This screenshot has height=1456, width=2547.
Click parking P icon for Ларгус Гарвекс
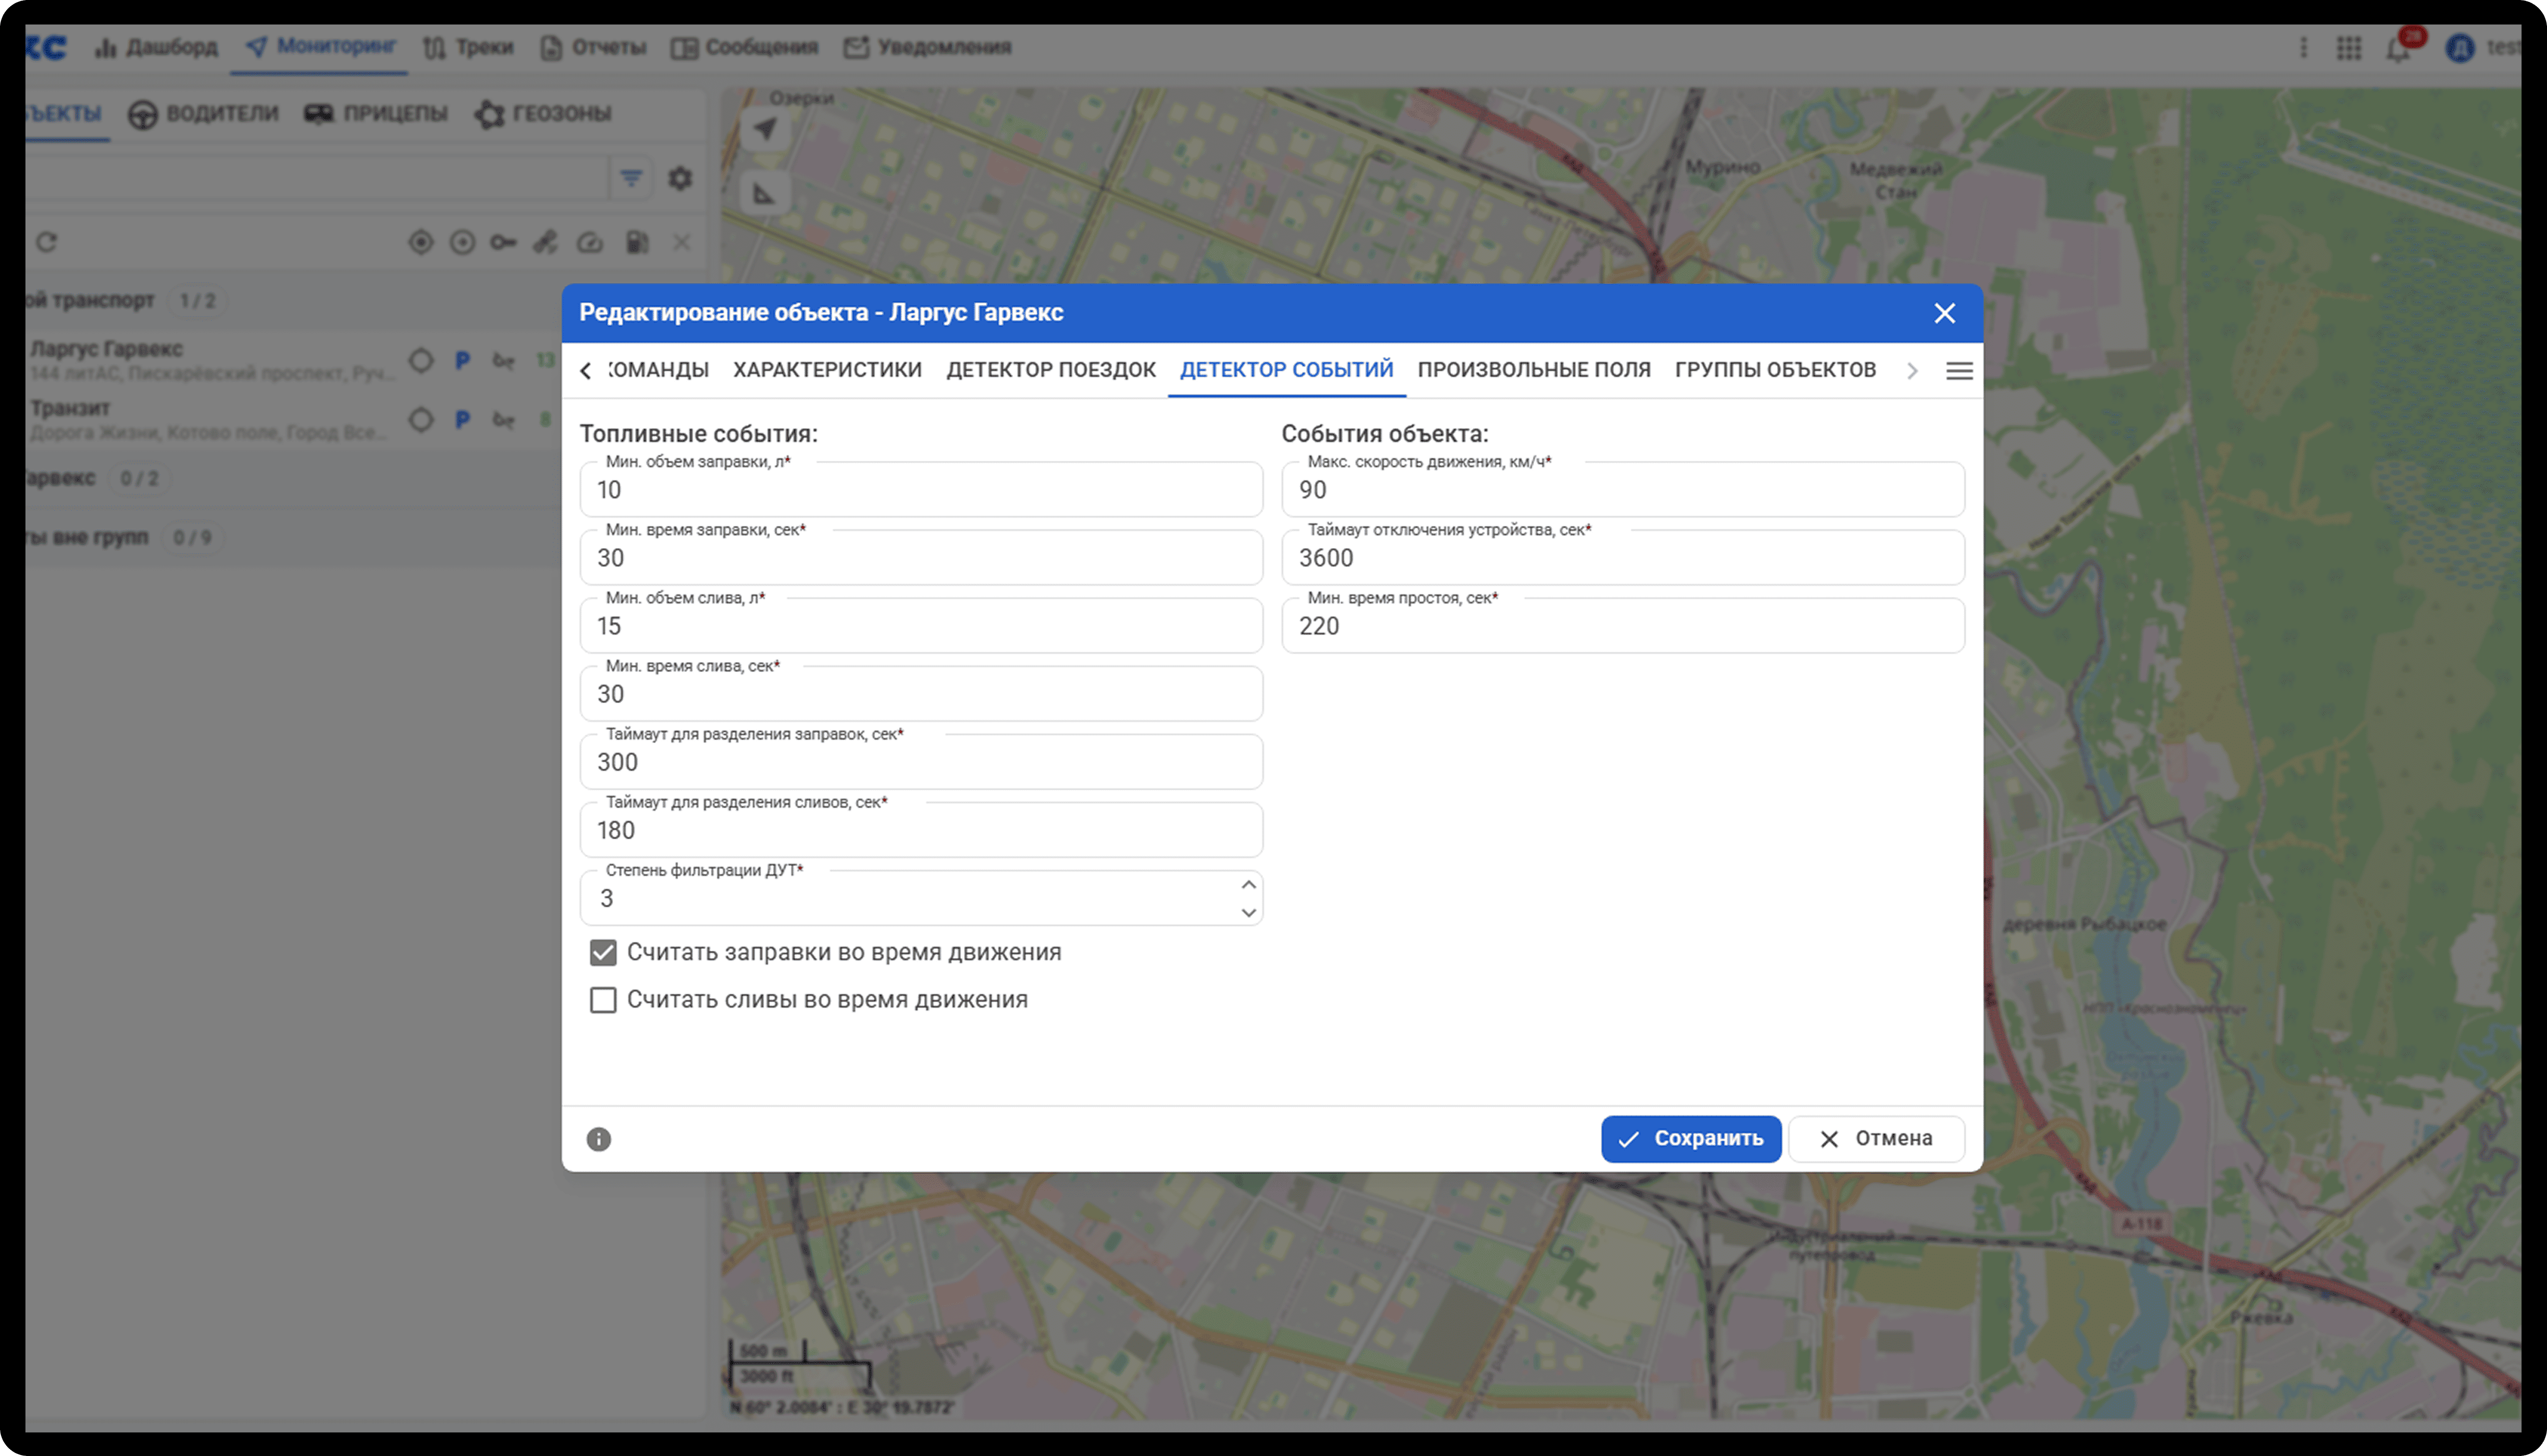pyautogui.click(x=462, y=361)
